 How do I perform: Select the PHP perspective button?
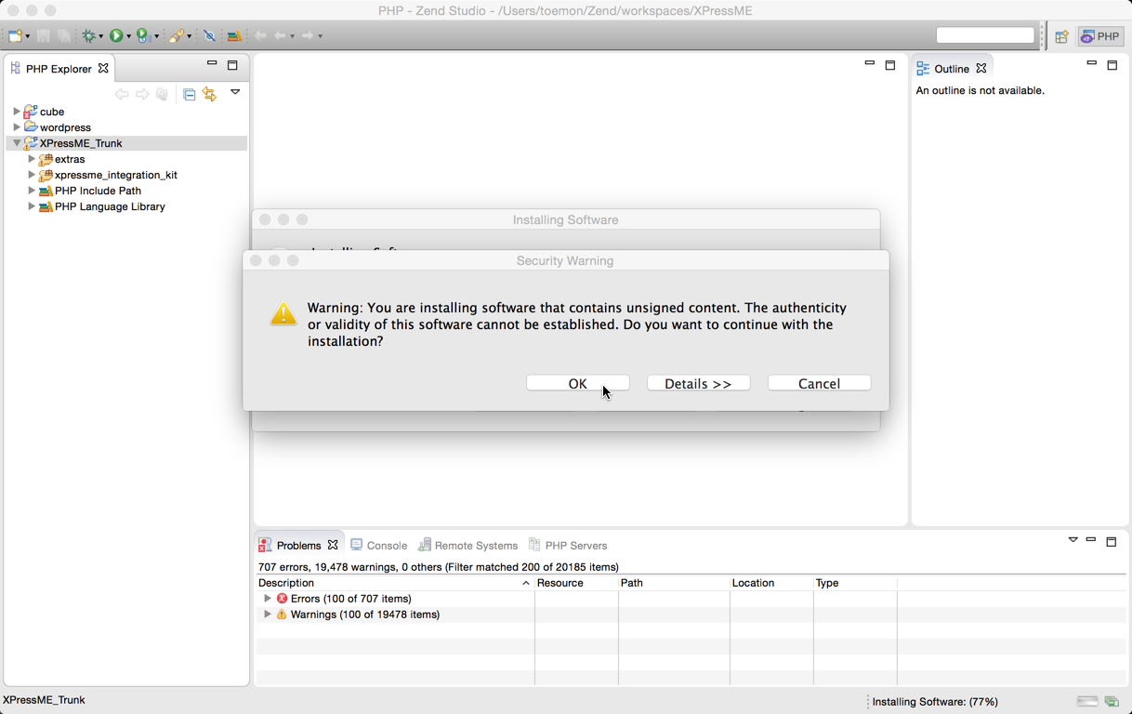click(1100, 36)
